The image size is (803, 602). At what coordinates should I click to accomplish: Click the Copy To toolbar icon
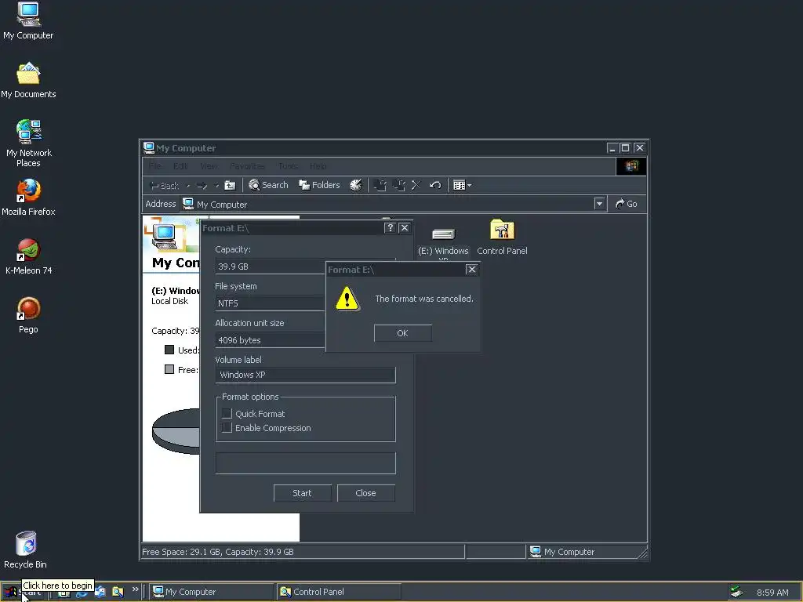point(399,185)
